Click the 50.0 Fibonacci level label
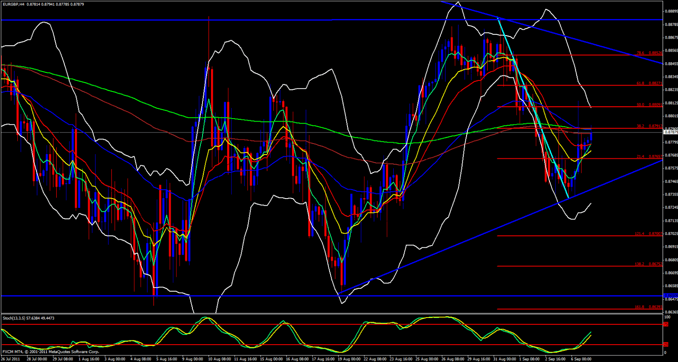The width and height of the screenshot is (678, 362). pos(649,105)
